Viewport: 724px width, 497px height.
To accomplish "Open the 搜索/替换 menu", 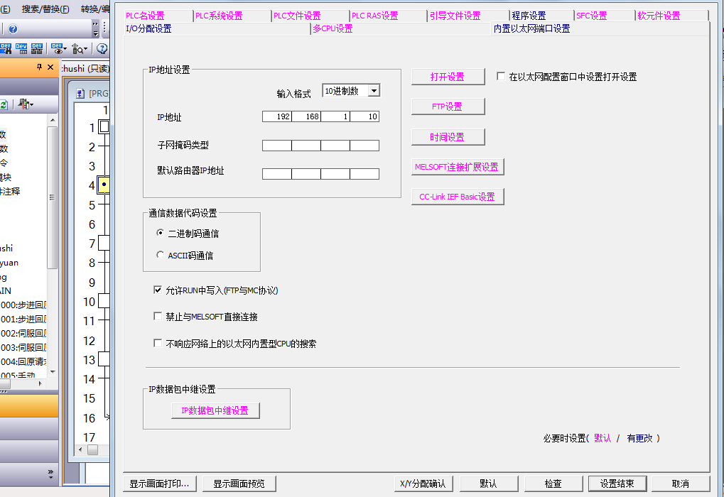I will click(x=45, y=9).
